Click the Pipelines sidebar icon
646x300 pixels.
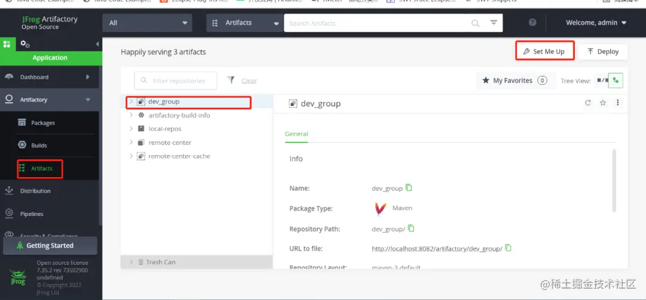(8, 214)
